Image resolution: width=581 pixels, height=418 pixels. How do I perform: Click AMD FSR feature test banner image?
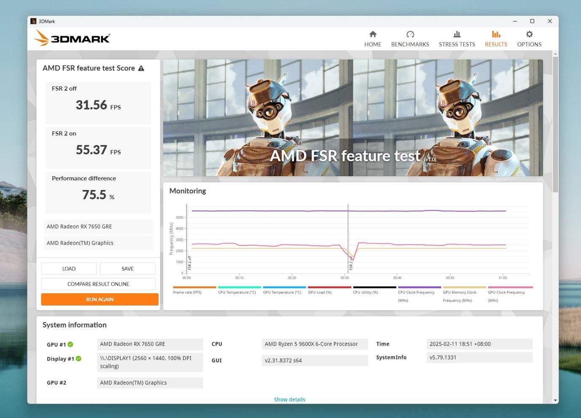[353, 118]
